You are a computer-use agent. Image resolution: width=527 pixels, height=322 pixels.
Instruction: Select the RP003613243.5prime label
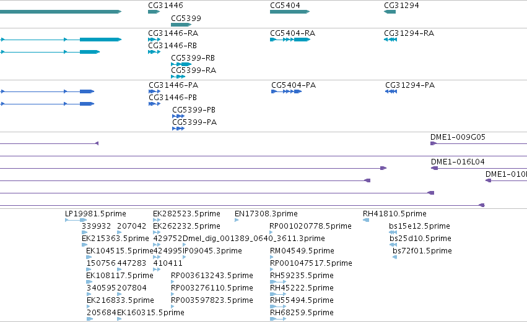[x=212, y=276]
